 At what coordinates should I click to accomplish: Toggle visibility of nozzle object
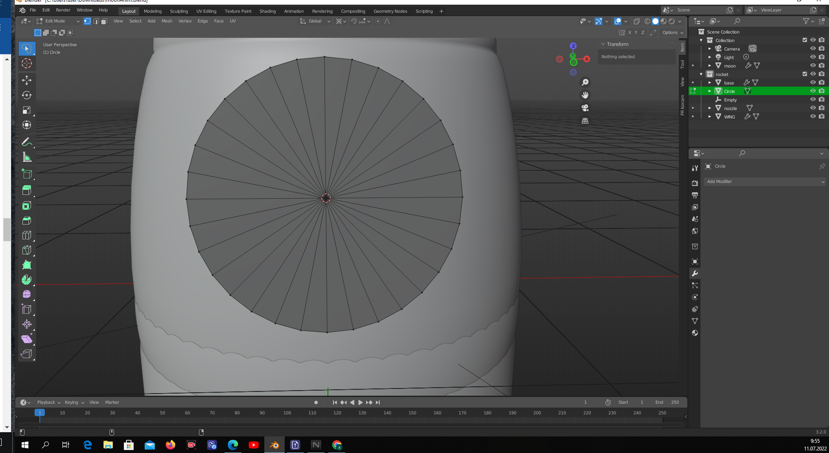coord(813,108)
